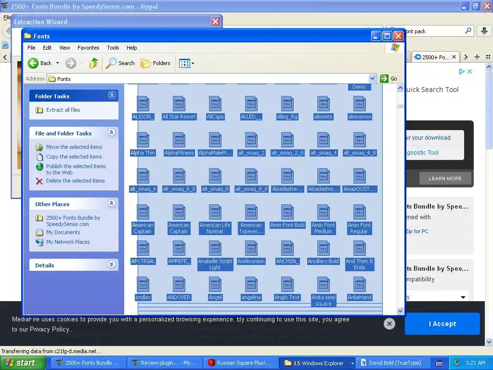Select the AnAkronism font file icon
Image resolution: width=493 pixels, height=370 pixels.
point(251,249)
